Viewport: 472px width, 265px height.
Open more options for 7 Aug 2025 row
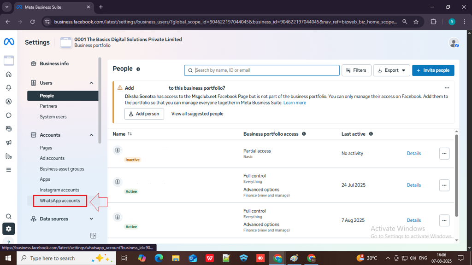click(444, 220)
